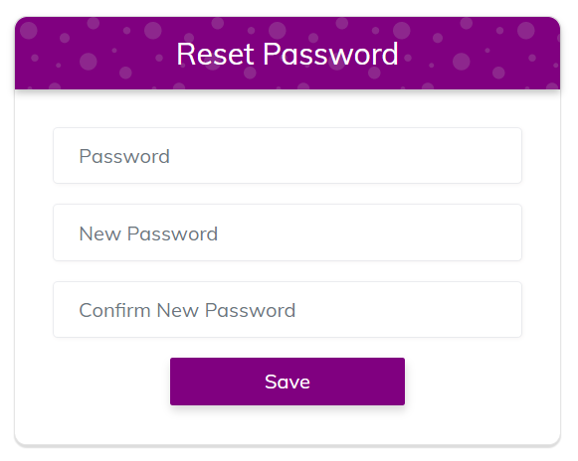Viewport: 578px width, 461px height.
Task: Click the word 'Reset' in the title
Action: tap(215, 54)
